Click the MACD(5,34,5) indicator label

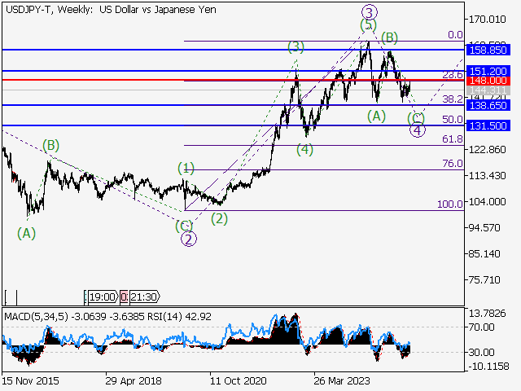pyautogui.click(x=37, y=315)
